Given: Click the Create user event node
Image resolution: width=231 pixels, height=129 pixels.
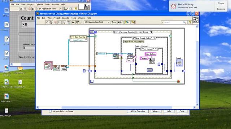Looking at the screenshot, I should pos(56,68).
